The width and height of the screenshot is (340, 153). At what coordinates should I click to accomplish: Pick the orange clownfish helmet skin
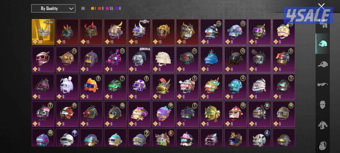91,87
